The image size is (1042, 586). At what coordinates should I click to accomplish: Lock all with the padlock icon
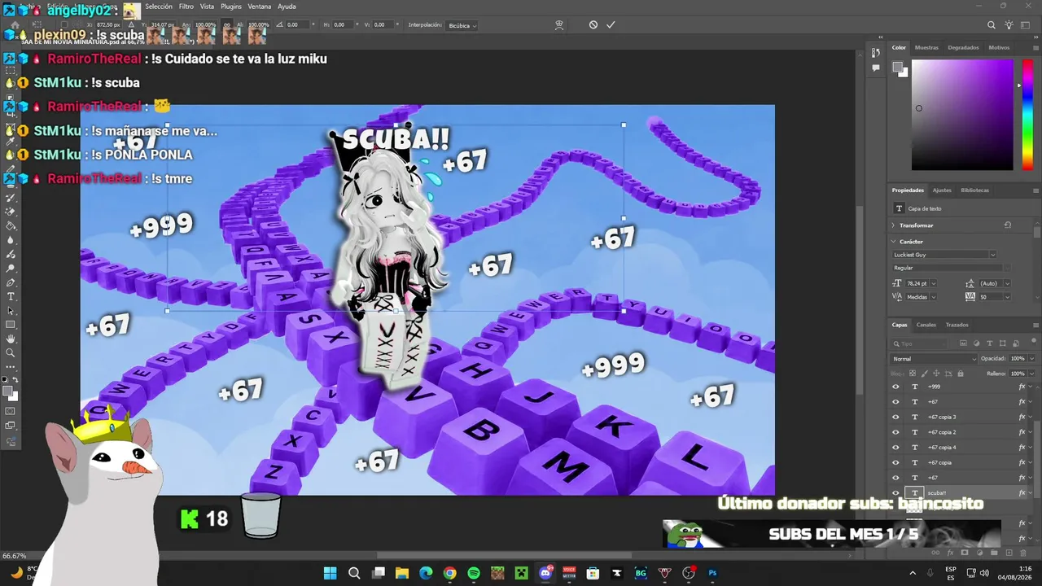(x=961, y=374)
